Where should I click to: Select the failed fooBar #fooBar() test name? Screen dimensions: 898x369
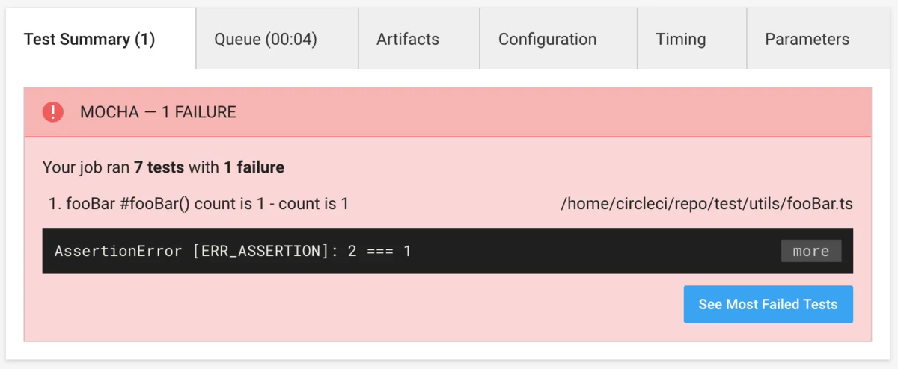pos(128,203)
